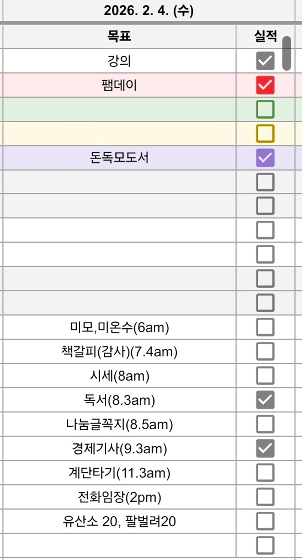Check the 전화임장(2pm) checkbox
The height and width of the screenshot is (560, 302).
coord(265,497)
